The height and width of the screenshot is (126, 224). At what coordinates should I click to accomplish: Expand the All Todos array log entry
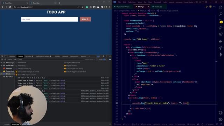point(26,78)
